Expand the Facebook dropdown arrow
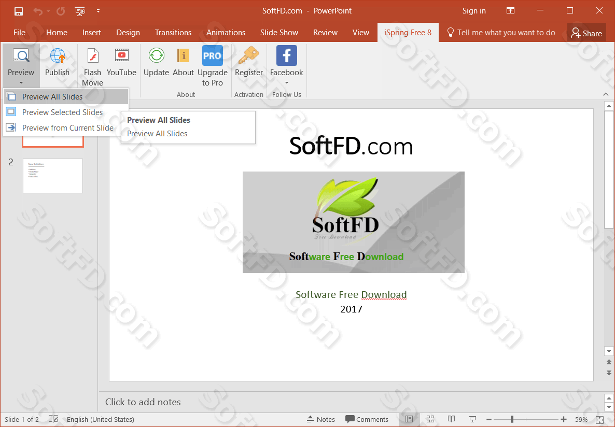Screen dimensions: 615x427 click(x=287, y=83)
